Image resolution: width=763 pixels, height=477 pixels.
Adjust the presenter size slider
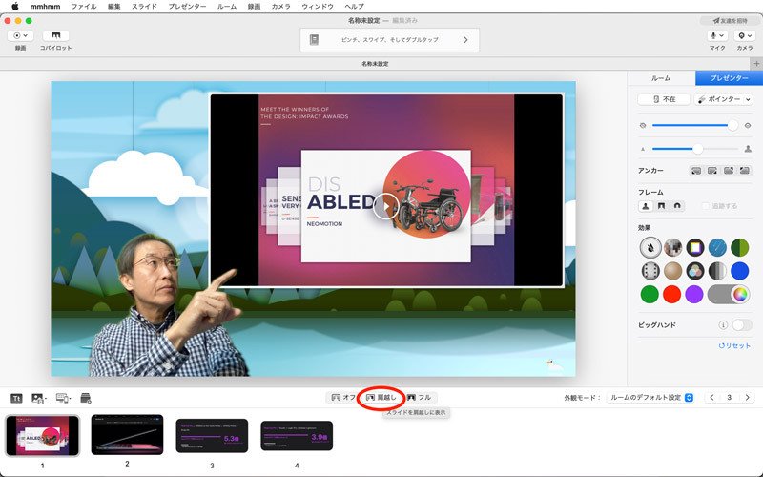(695, 149)
